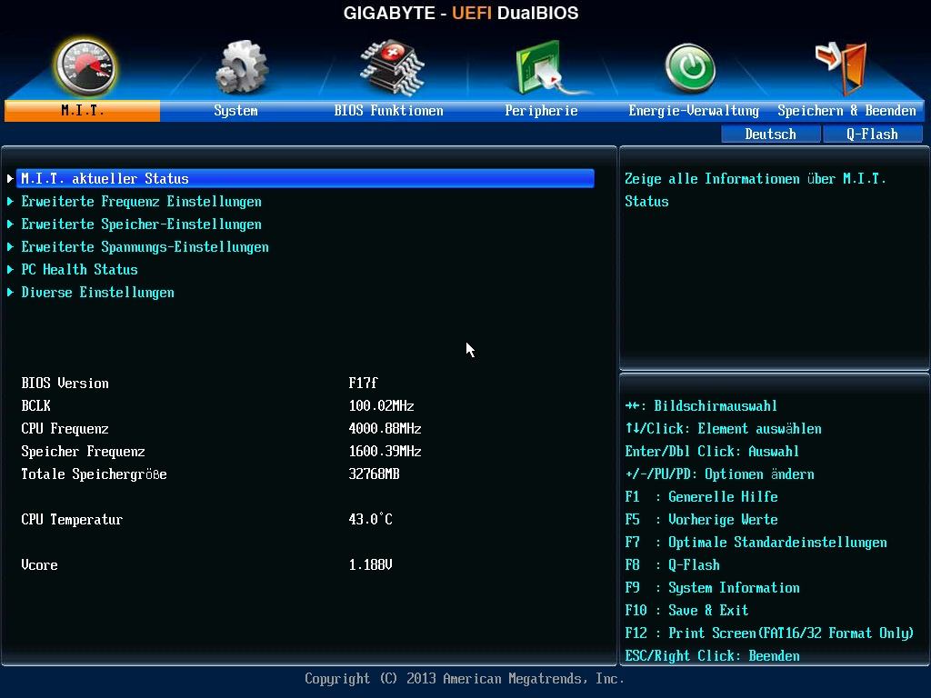Click the Speichern & Beenden door icon
The image size is (931, 698).
tap(841, 68)
